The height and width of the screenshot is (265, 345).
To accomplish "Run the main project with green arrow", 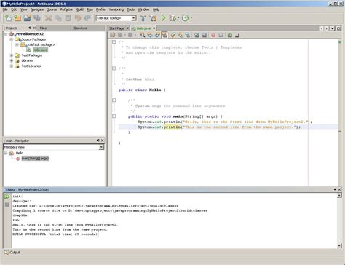I will point(163,18).
